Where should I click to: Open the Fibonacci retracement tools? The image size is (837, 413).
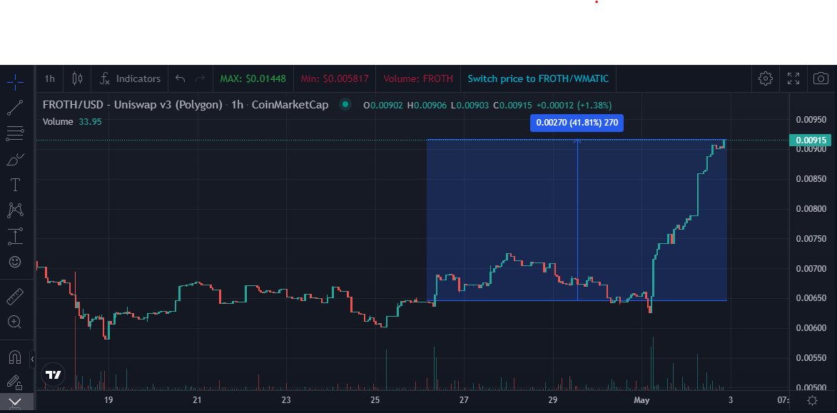tap(15, 134)
